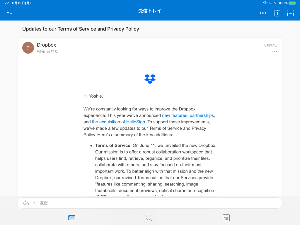This screenshot has height=225, width=300.
Task: Open the 'new features' link
Action: click(175, 115)
